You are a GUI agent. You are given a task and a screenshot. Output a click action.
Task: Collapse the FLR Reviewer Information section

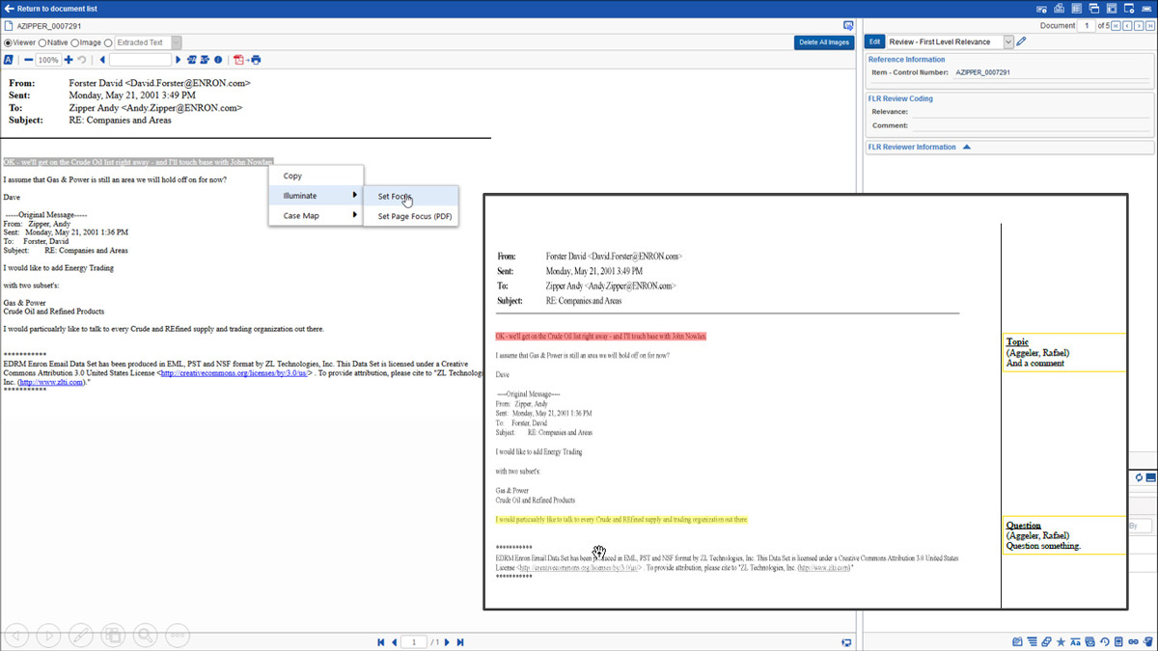pyautogui.click(x=967, y=148)
